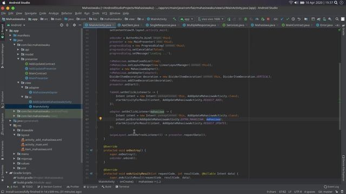This screenshot has width=346, height=194.
Task: Open the VCS menu
Action: tap(104, 13)
